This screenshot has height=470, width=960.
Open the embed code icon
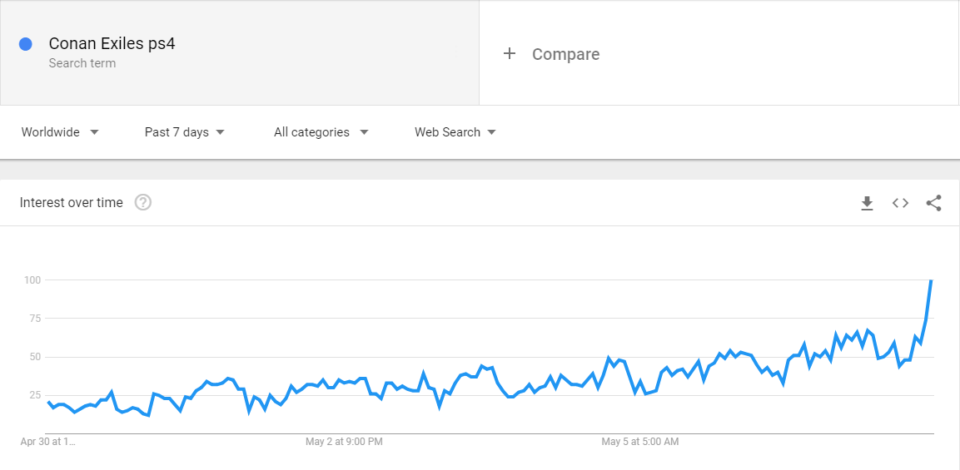900,203
